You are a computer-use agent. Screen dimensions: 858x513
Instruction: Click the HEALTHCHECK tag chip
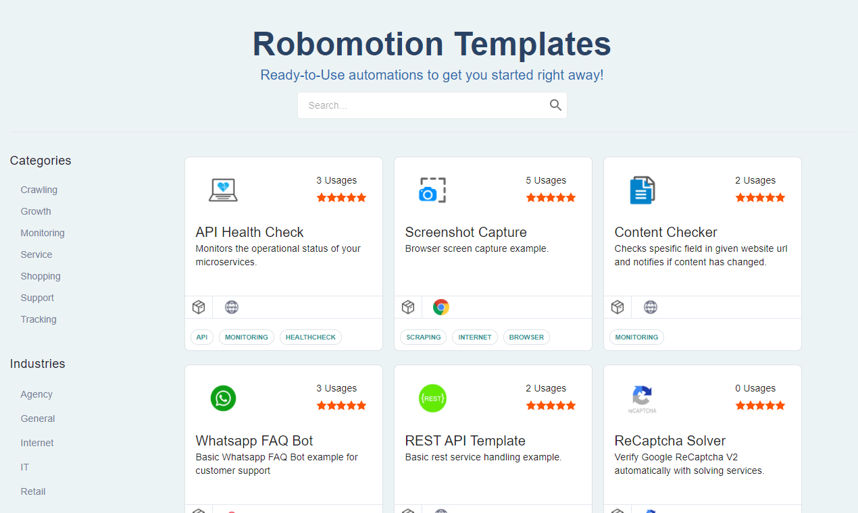311,337
